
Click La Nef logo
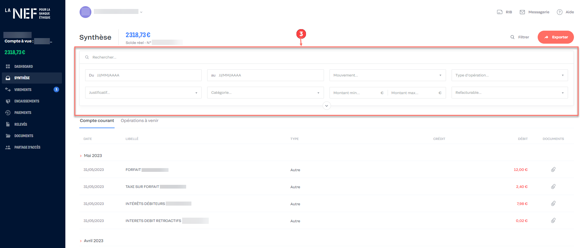coord(28,13)
